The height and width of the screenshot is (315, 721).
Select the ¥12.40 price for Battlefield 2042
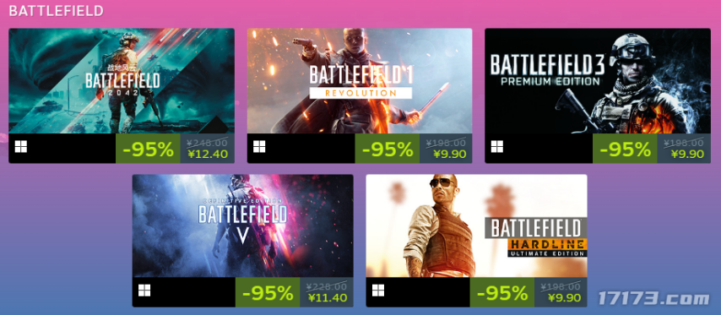tap(208, 154)
